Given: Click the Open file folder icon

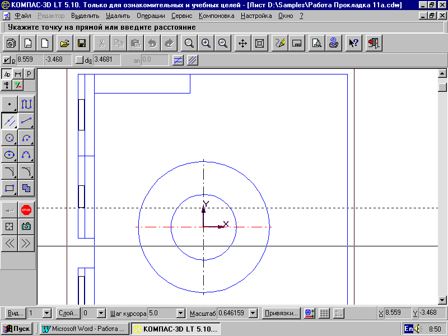Looking at the screenshot, I should coord(65,43).
